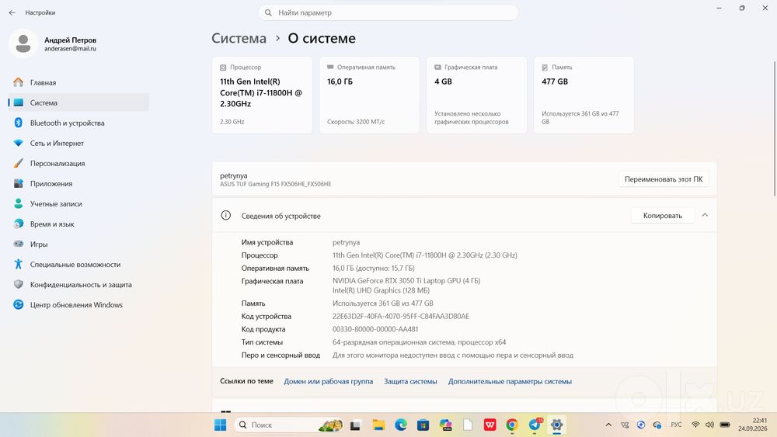This screenshot has width=777, height=437.
Task: Open the Оперативная память info card
Action: coord(369,95)
